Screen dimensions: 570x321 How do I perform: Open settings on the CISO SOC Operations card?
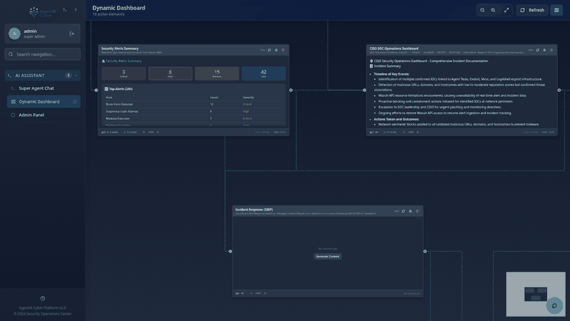544,50
